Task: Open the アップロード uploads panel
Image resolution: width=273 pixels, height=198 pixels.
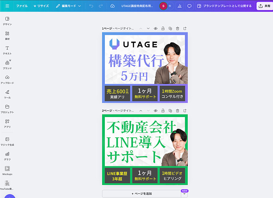Action: pos(7,79)
